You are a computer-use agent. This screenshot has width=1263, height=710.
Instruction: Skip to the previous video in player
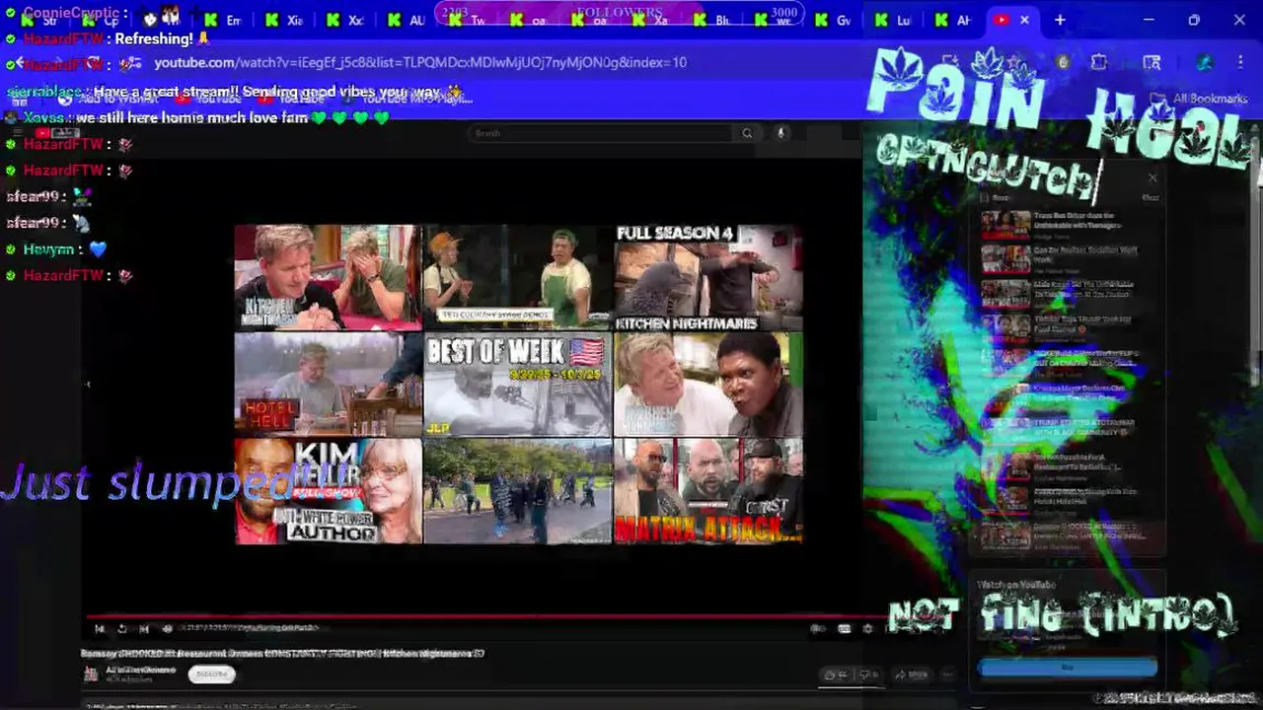(x=100, y=628)
